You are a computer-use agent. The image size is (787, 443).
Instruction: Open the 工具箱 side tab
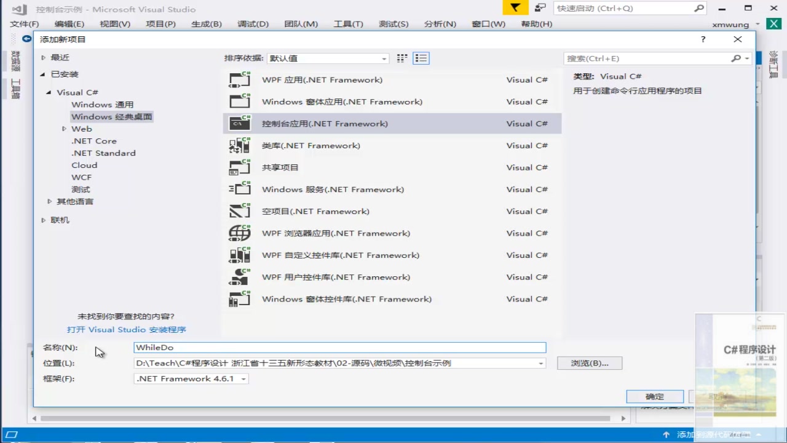point(16,89)
